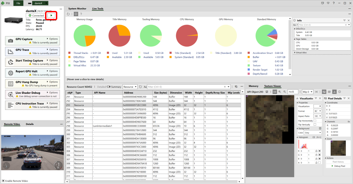The height and width of the screenshot is (184, 353).
Task: Zoom in on the texture
Action: point(280,92)
